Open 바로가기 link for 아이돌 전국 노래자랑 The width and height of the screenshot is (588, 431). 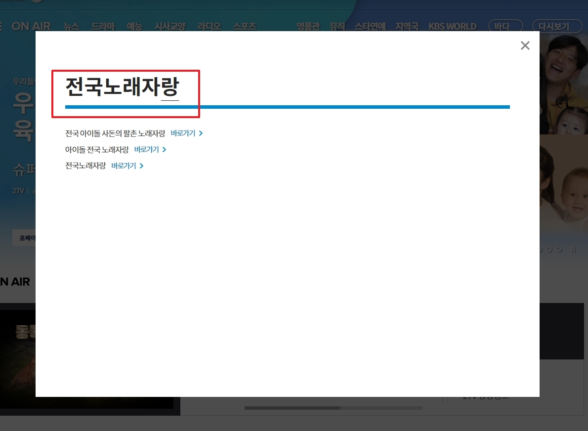150,149
